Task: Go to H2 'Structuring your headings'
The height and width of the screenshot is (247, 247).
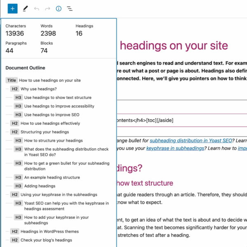Action: click(40, 132)
